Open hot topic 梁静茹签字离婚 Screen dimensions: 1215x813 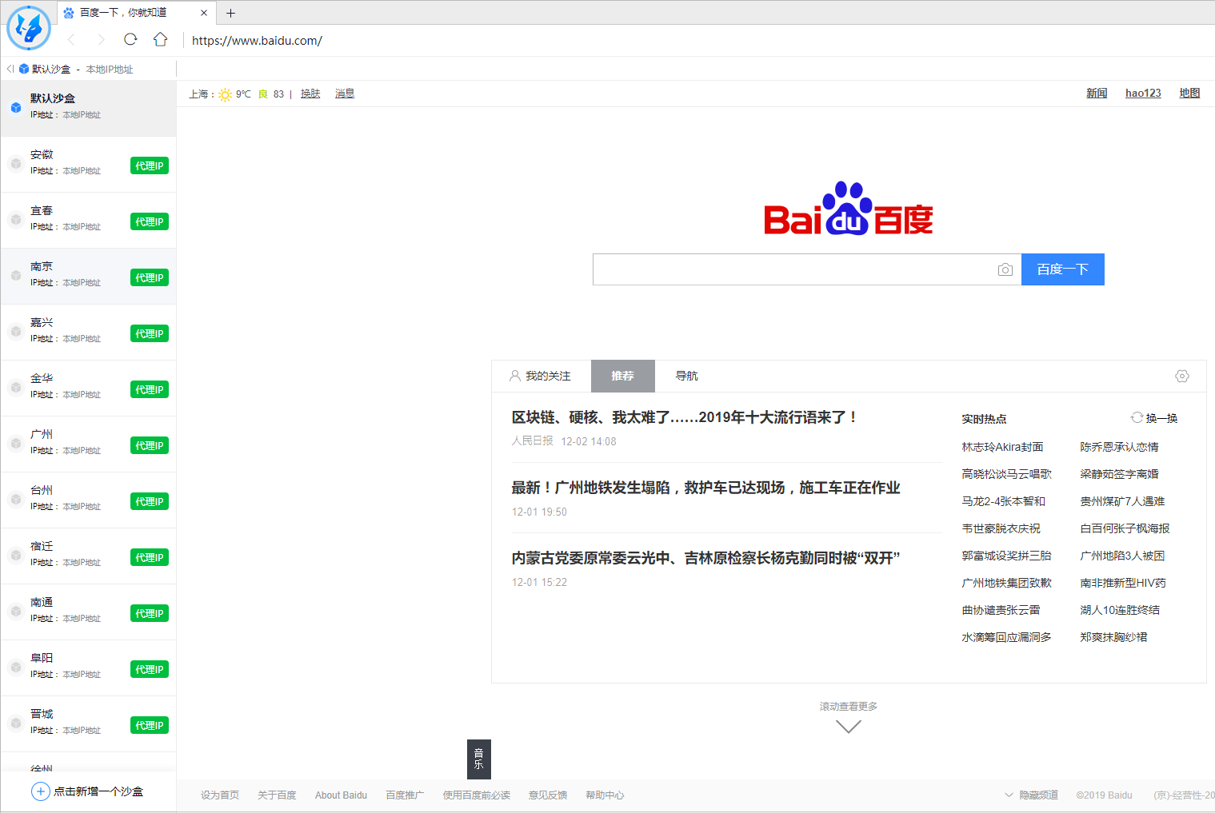[x=1119, y=474]
